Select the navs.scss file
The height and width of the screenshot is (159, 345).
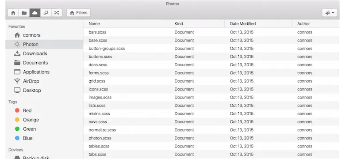pos(211,121)
